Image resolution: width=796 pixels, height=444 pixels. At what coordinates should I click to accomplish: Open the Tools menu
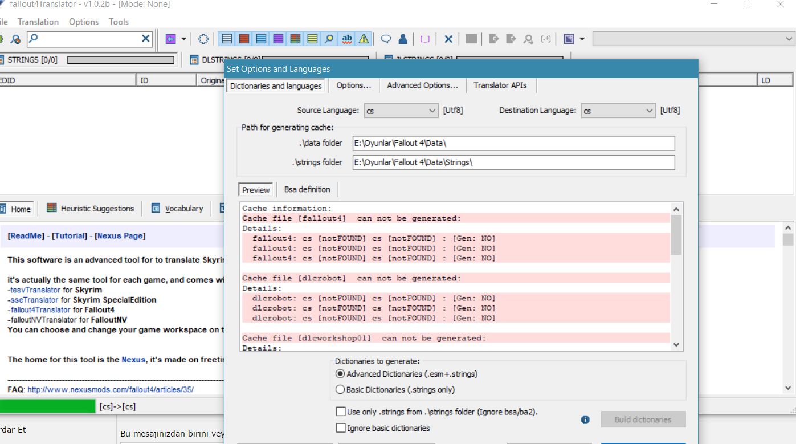click(x=119, y=22)
